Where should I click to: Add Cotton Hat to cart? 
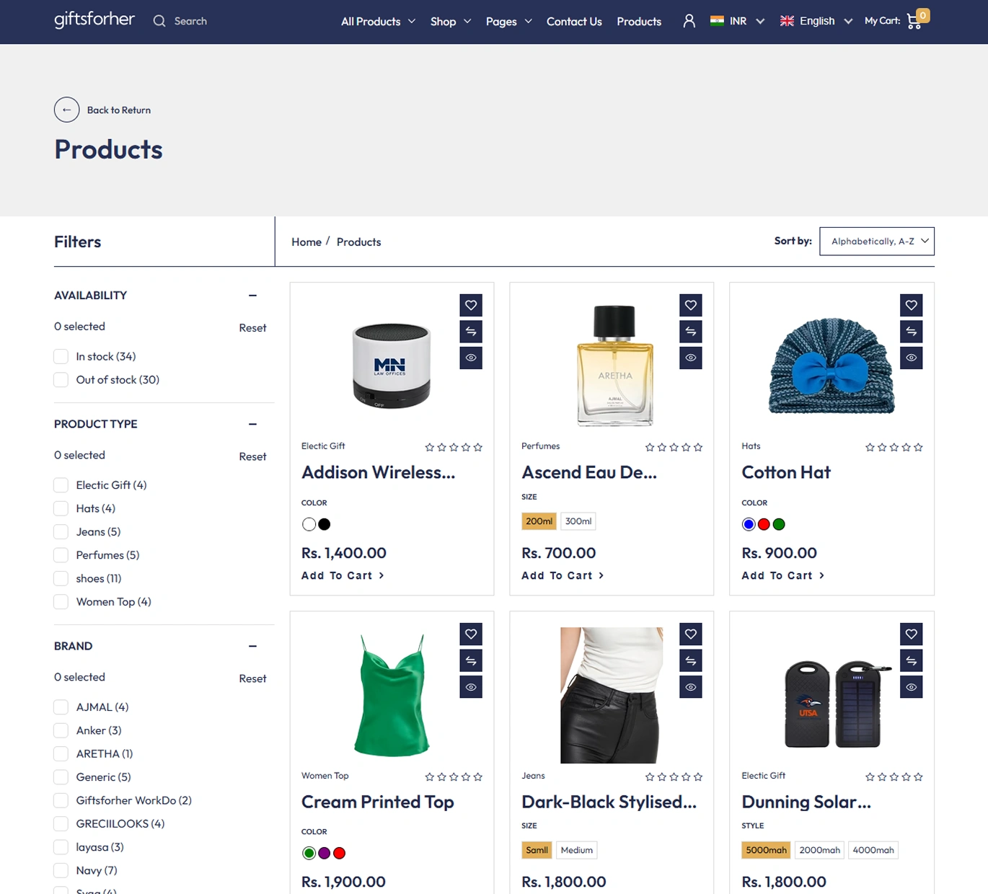point(782,575)
